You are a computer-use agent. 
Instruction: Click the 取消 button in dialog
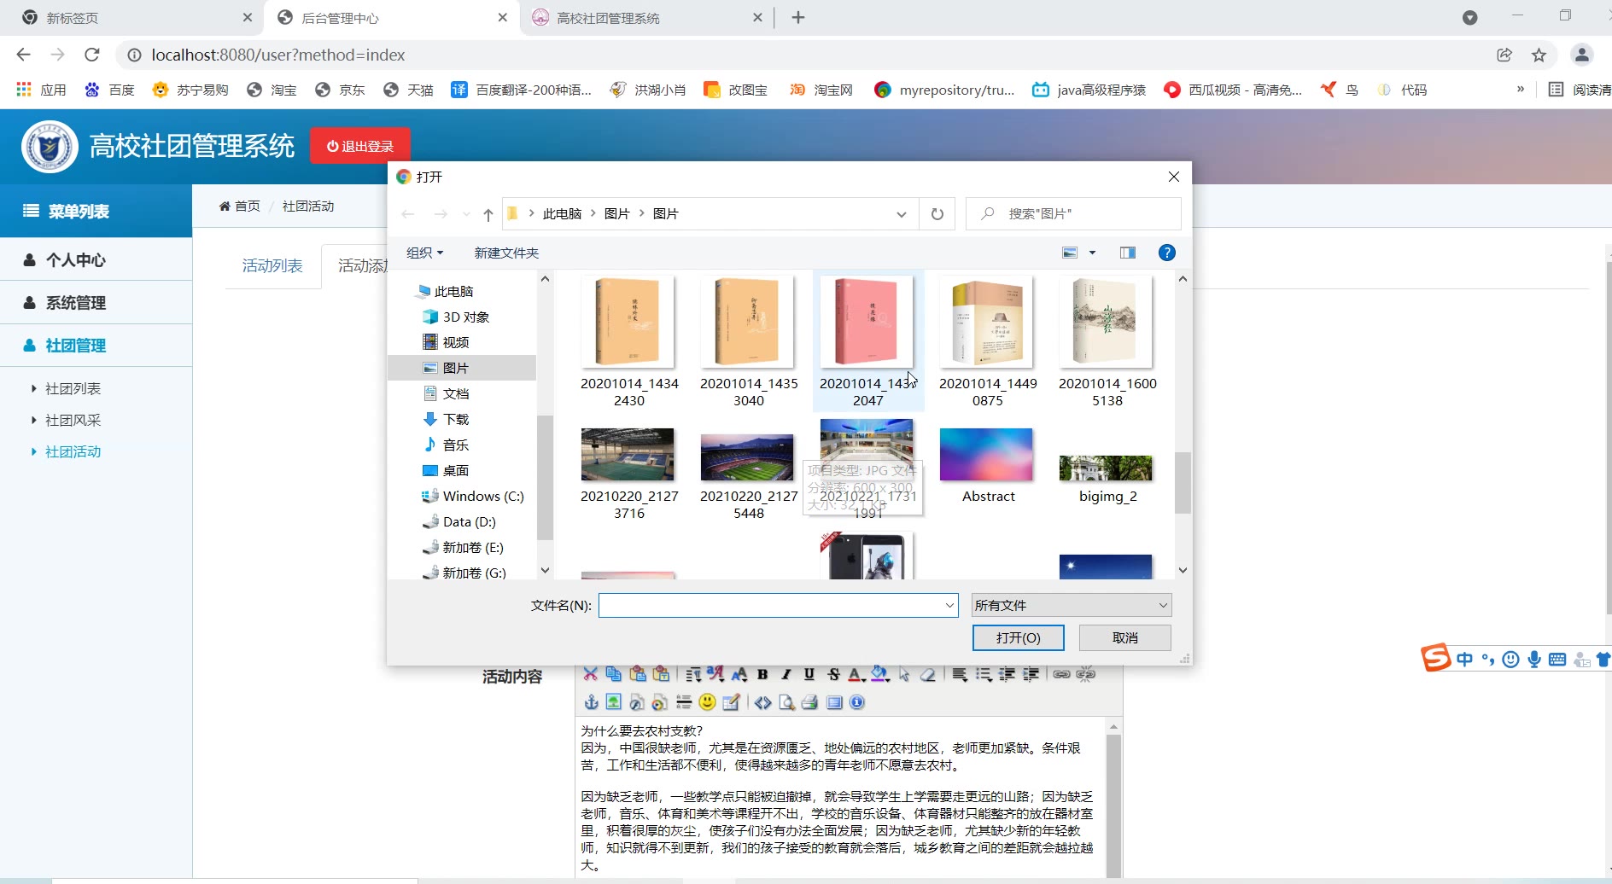tap(1124, 637)
